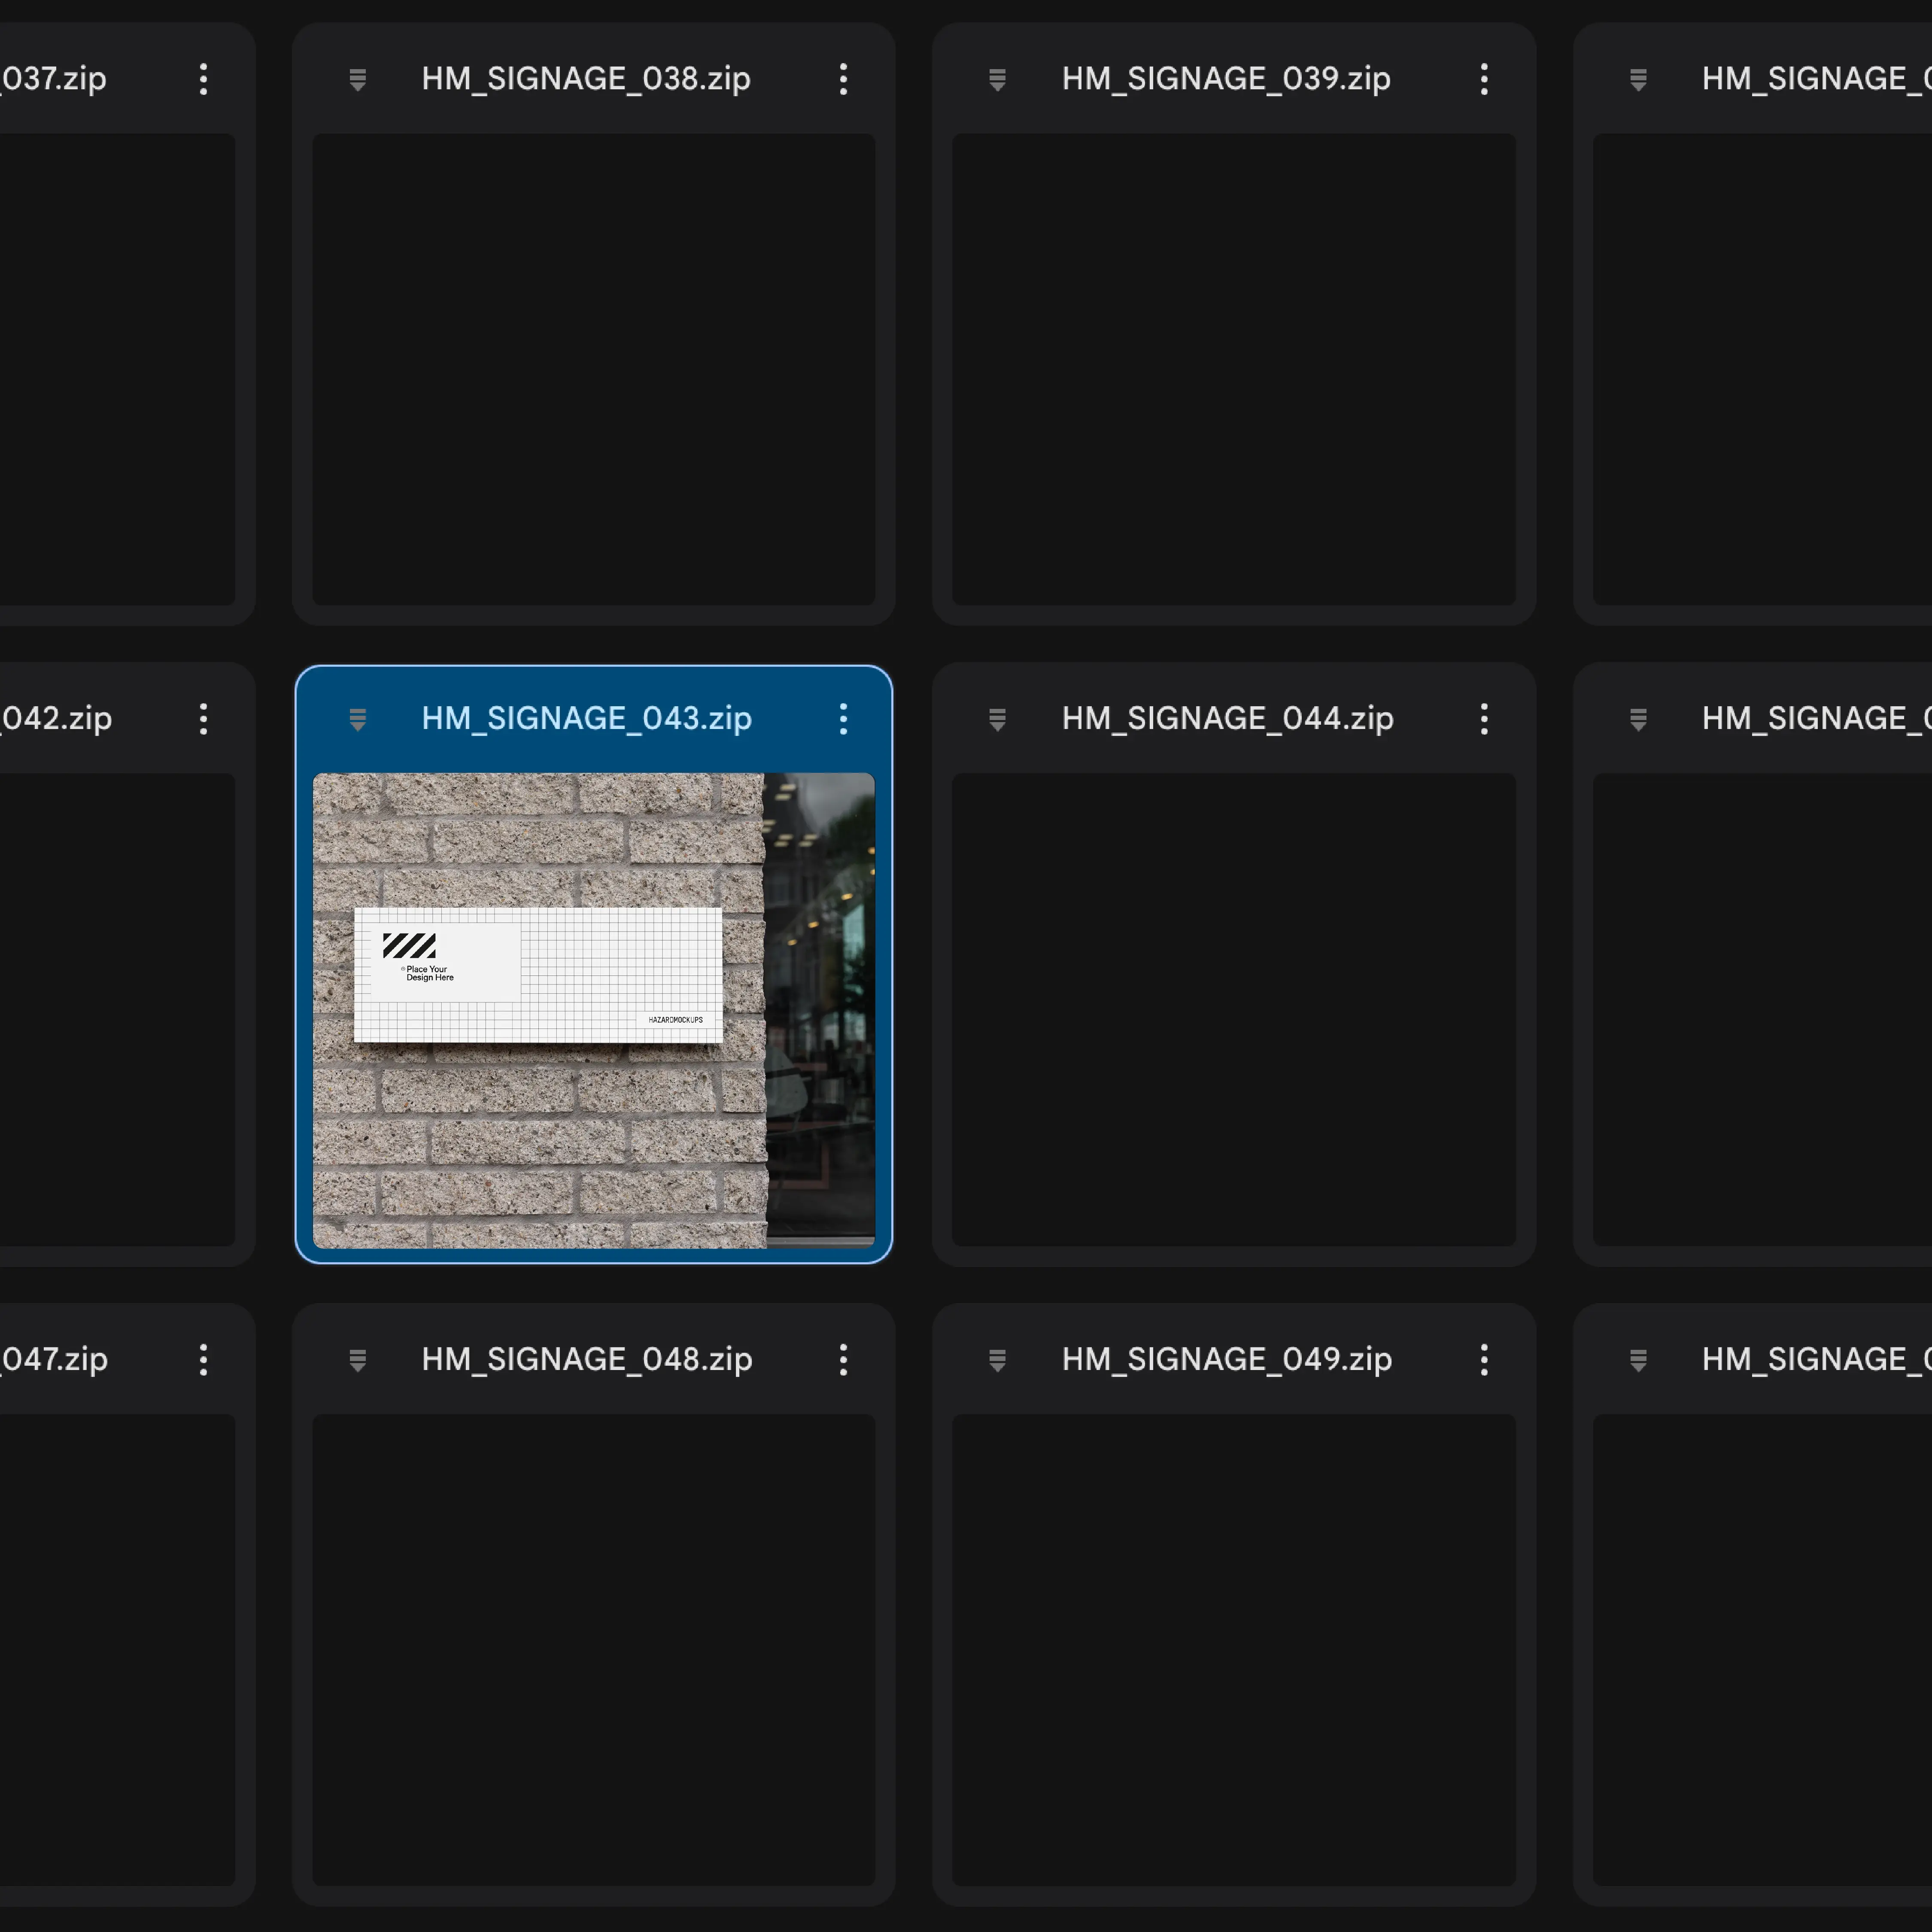Click archive file icon beside HM_SIGNAGE_049.zip
The width and height of the screenshot is (1932, 1932).
(x=997, y=1359)
